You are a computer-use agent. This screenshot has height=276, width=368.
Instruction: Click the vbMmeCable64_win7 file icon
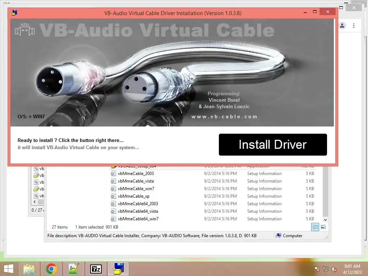(x=113, y=218)
